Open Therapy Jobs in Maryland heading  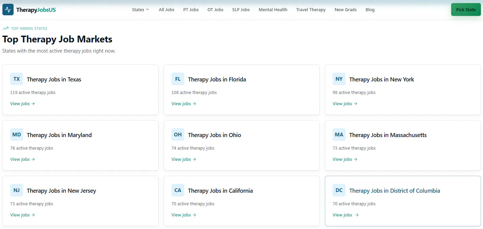pyautogui.click(x=59, y=135)
